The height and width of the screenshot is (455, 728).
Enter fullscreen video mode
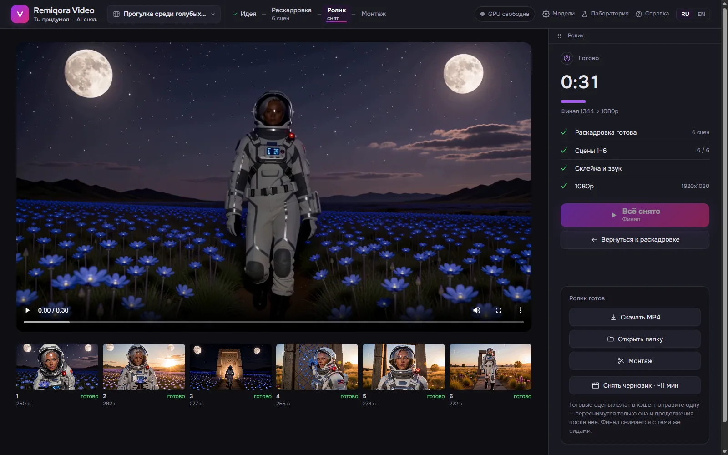499,310
